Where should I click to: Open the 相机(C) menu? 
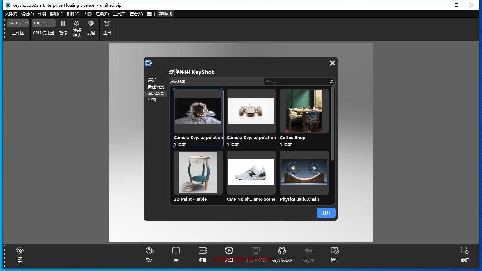tap(73, 14)
